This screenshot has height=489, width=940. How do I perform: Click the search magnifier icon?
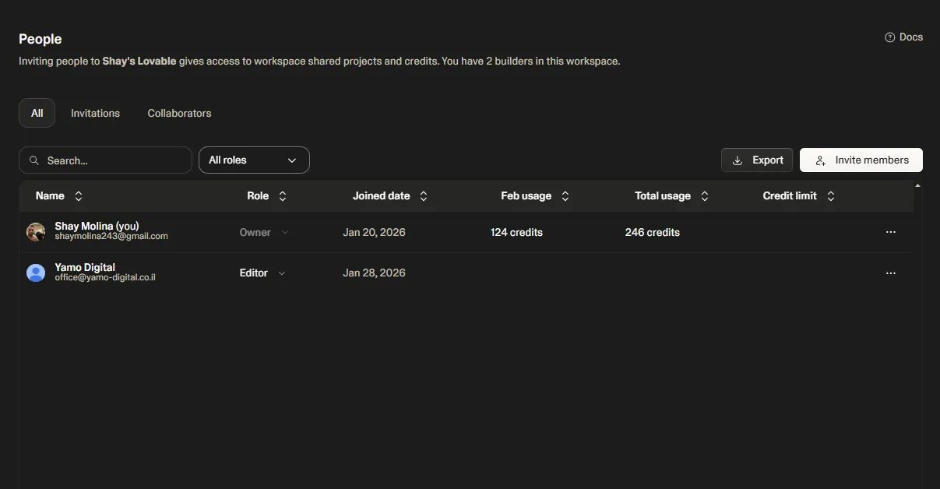34,160
